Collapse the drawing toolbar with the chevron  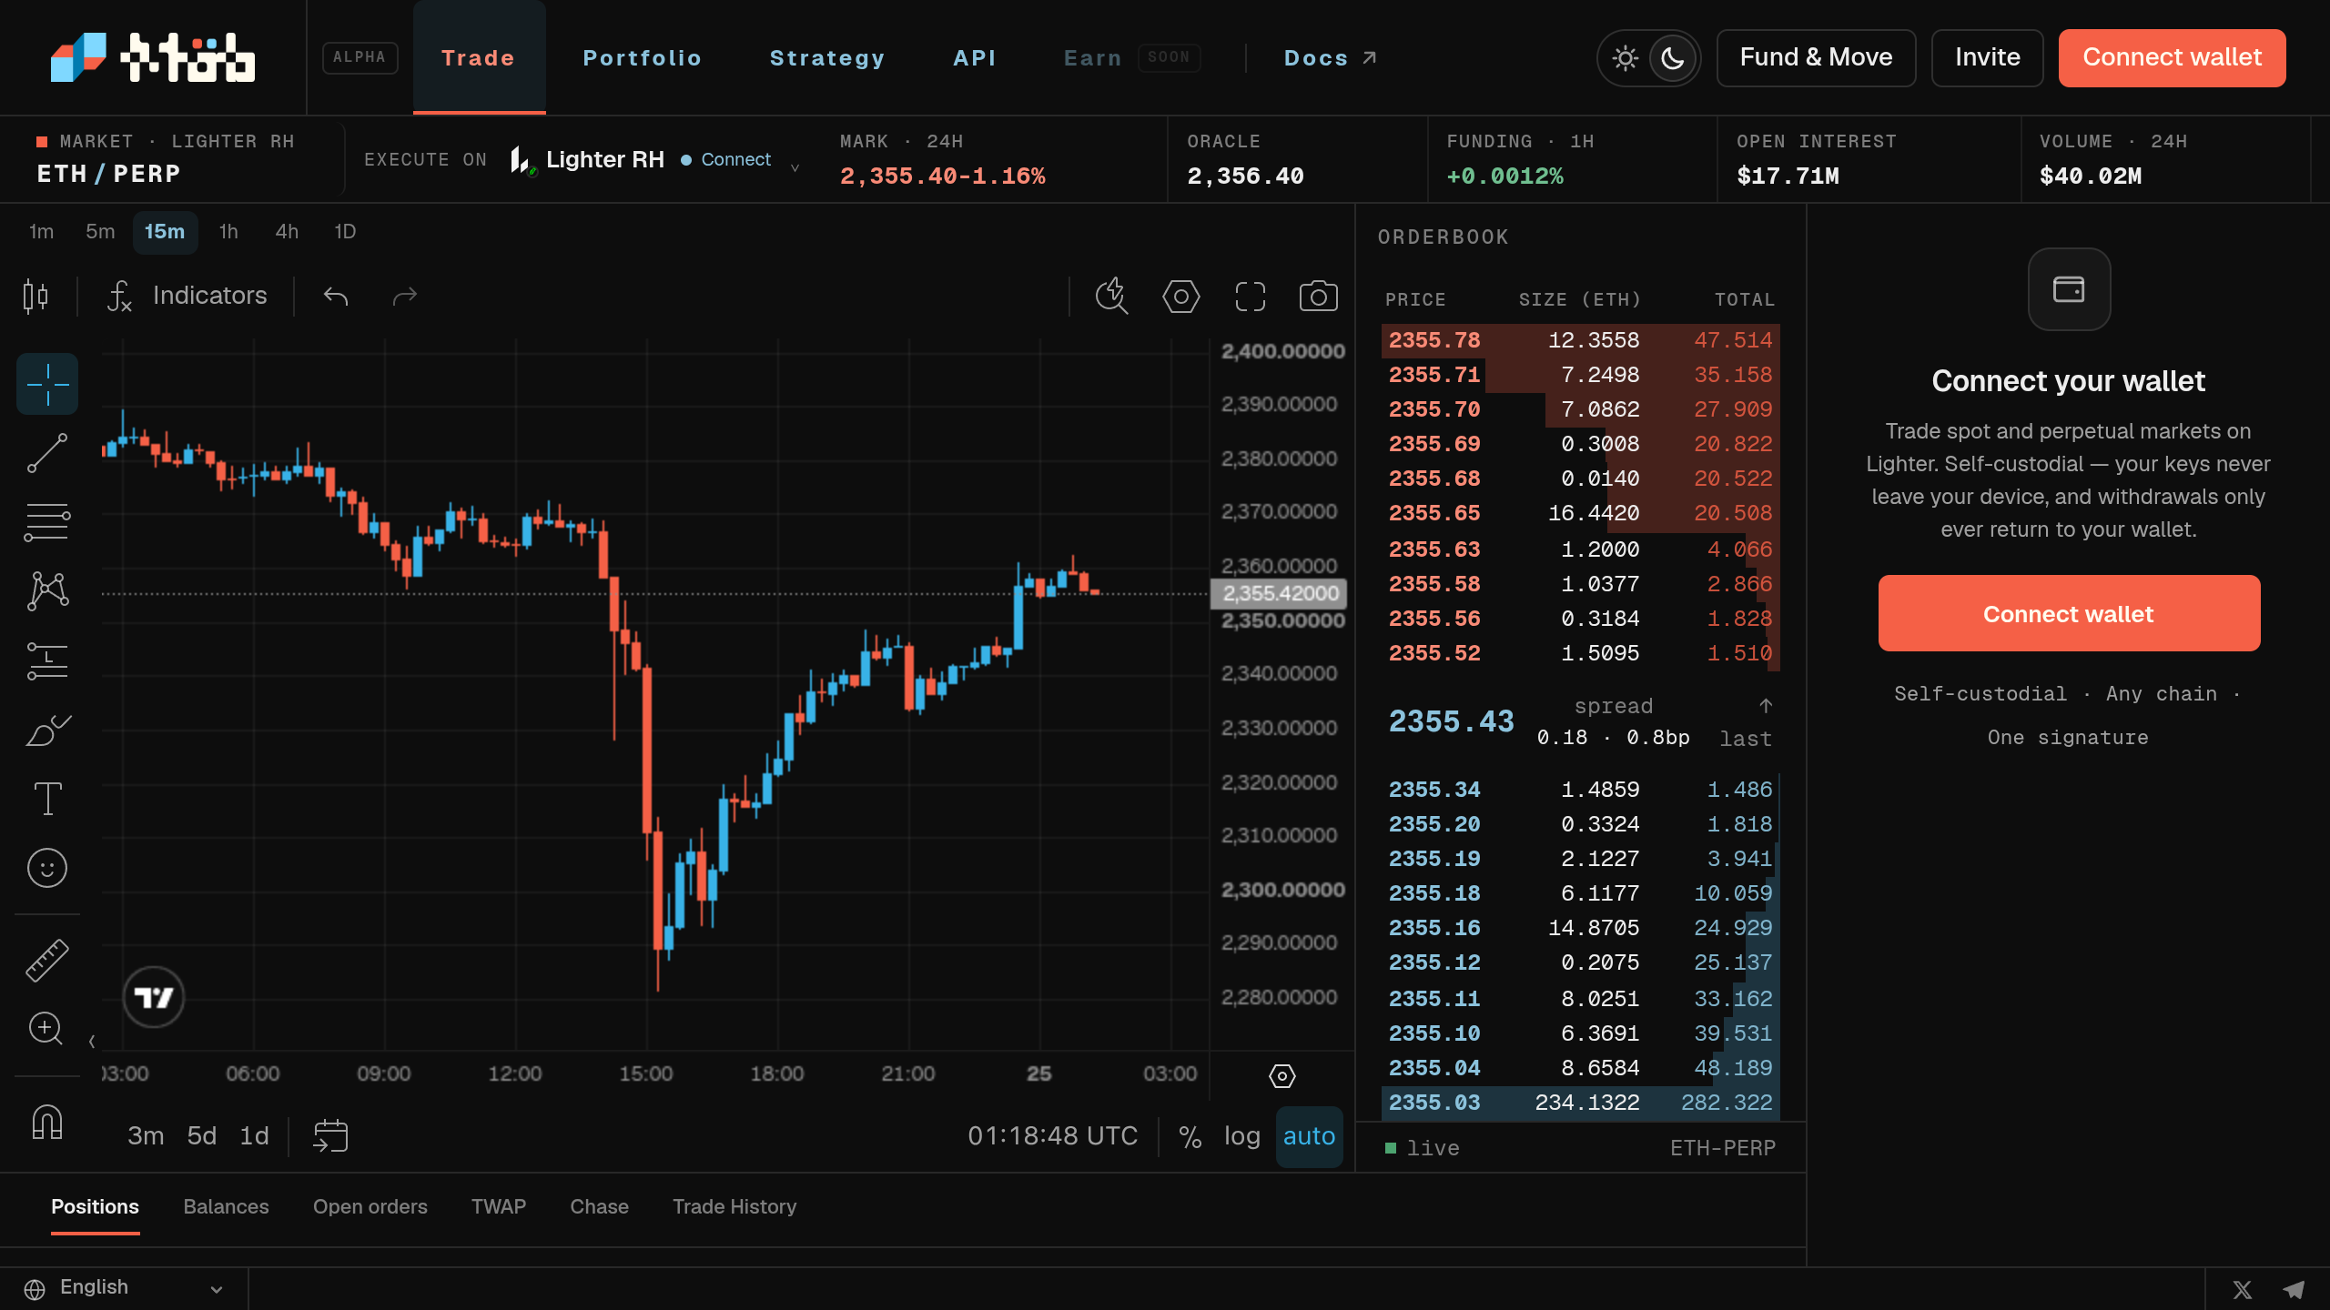pyautogui.click(x=92, y=1041)
